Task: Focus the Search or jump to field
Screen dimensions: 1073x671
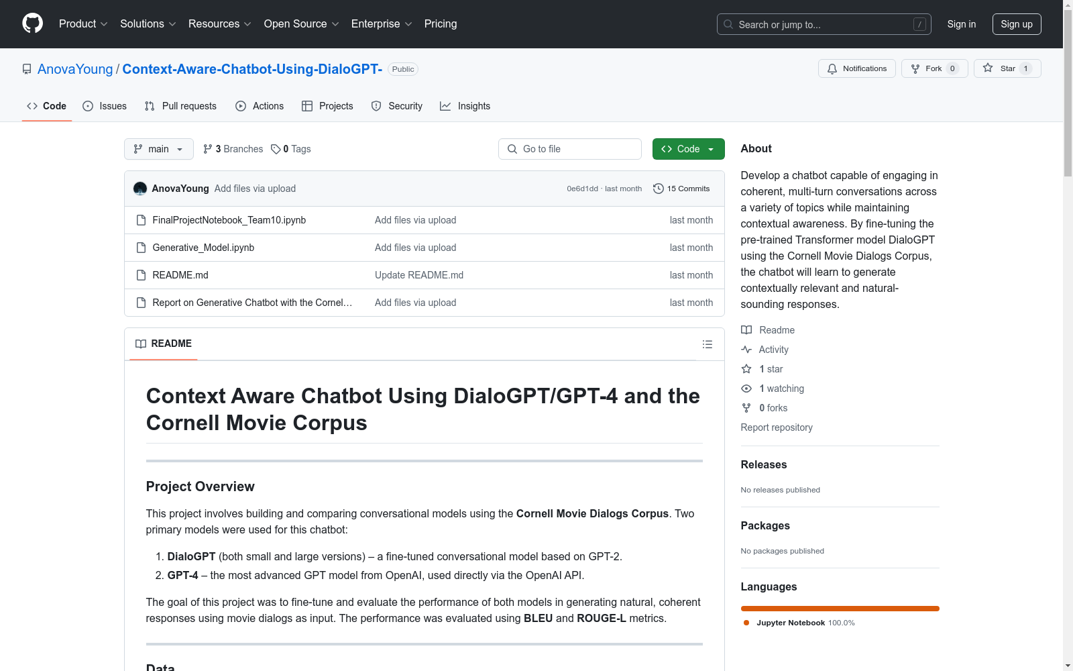Action: [824, 24]
